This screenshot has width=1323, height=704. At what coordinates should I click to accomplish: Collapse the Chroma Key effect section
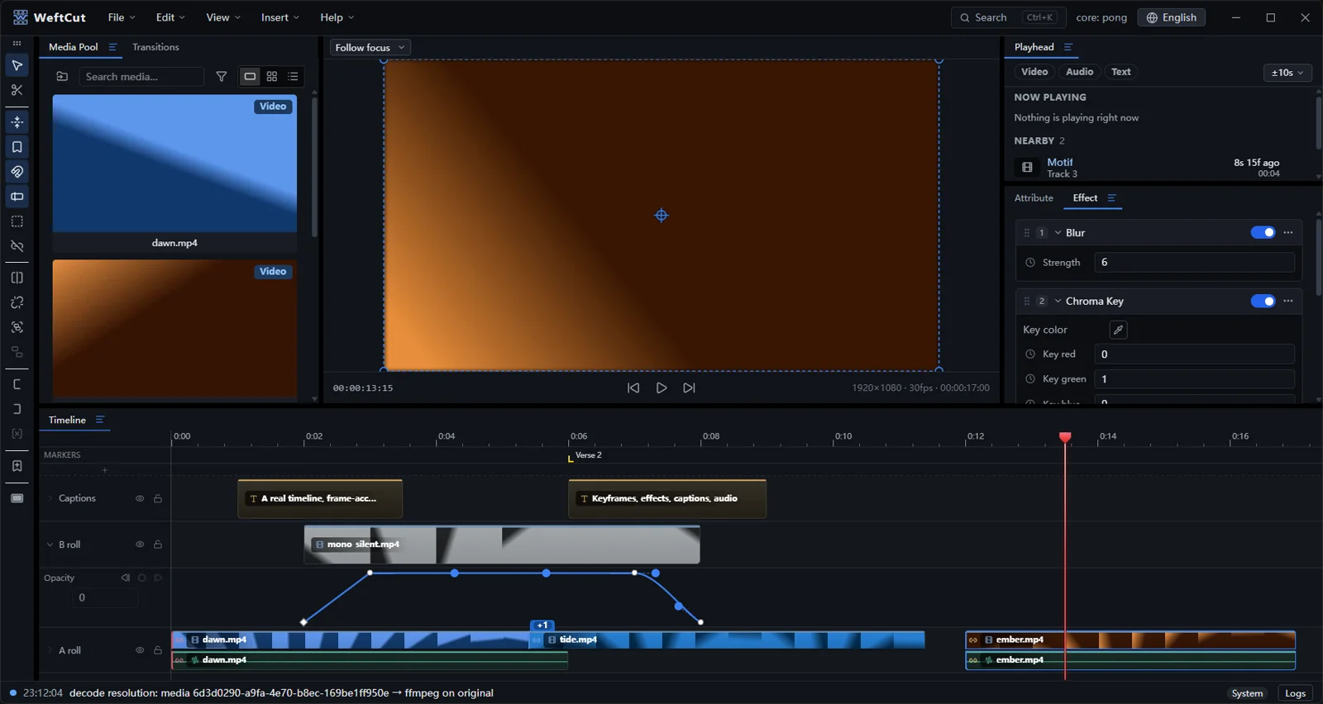tap(1058, 302)
